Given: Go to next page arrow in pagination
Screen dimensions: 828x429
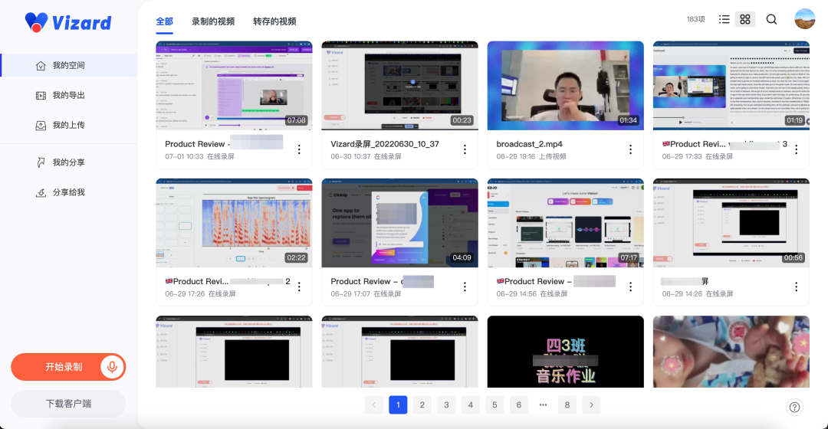Looking at the screenshot, I should [591, 404].
